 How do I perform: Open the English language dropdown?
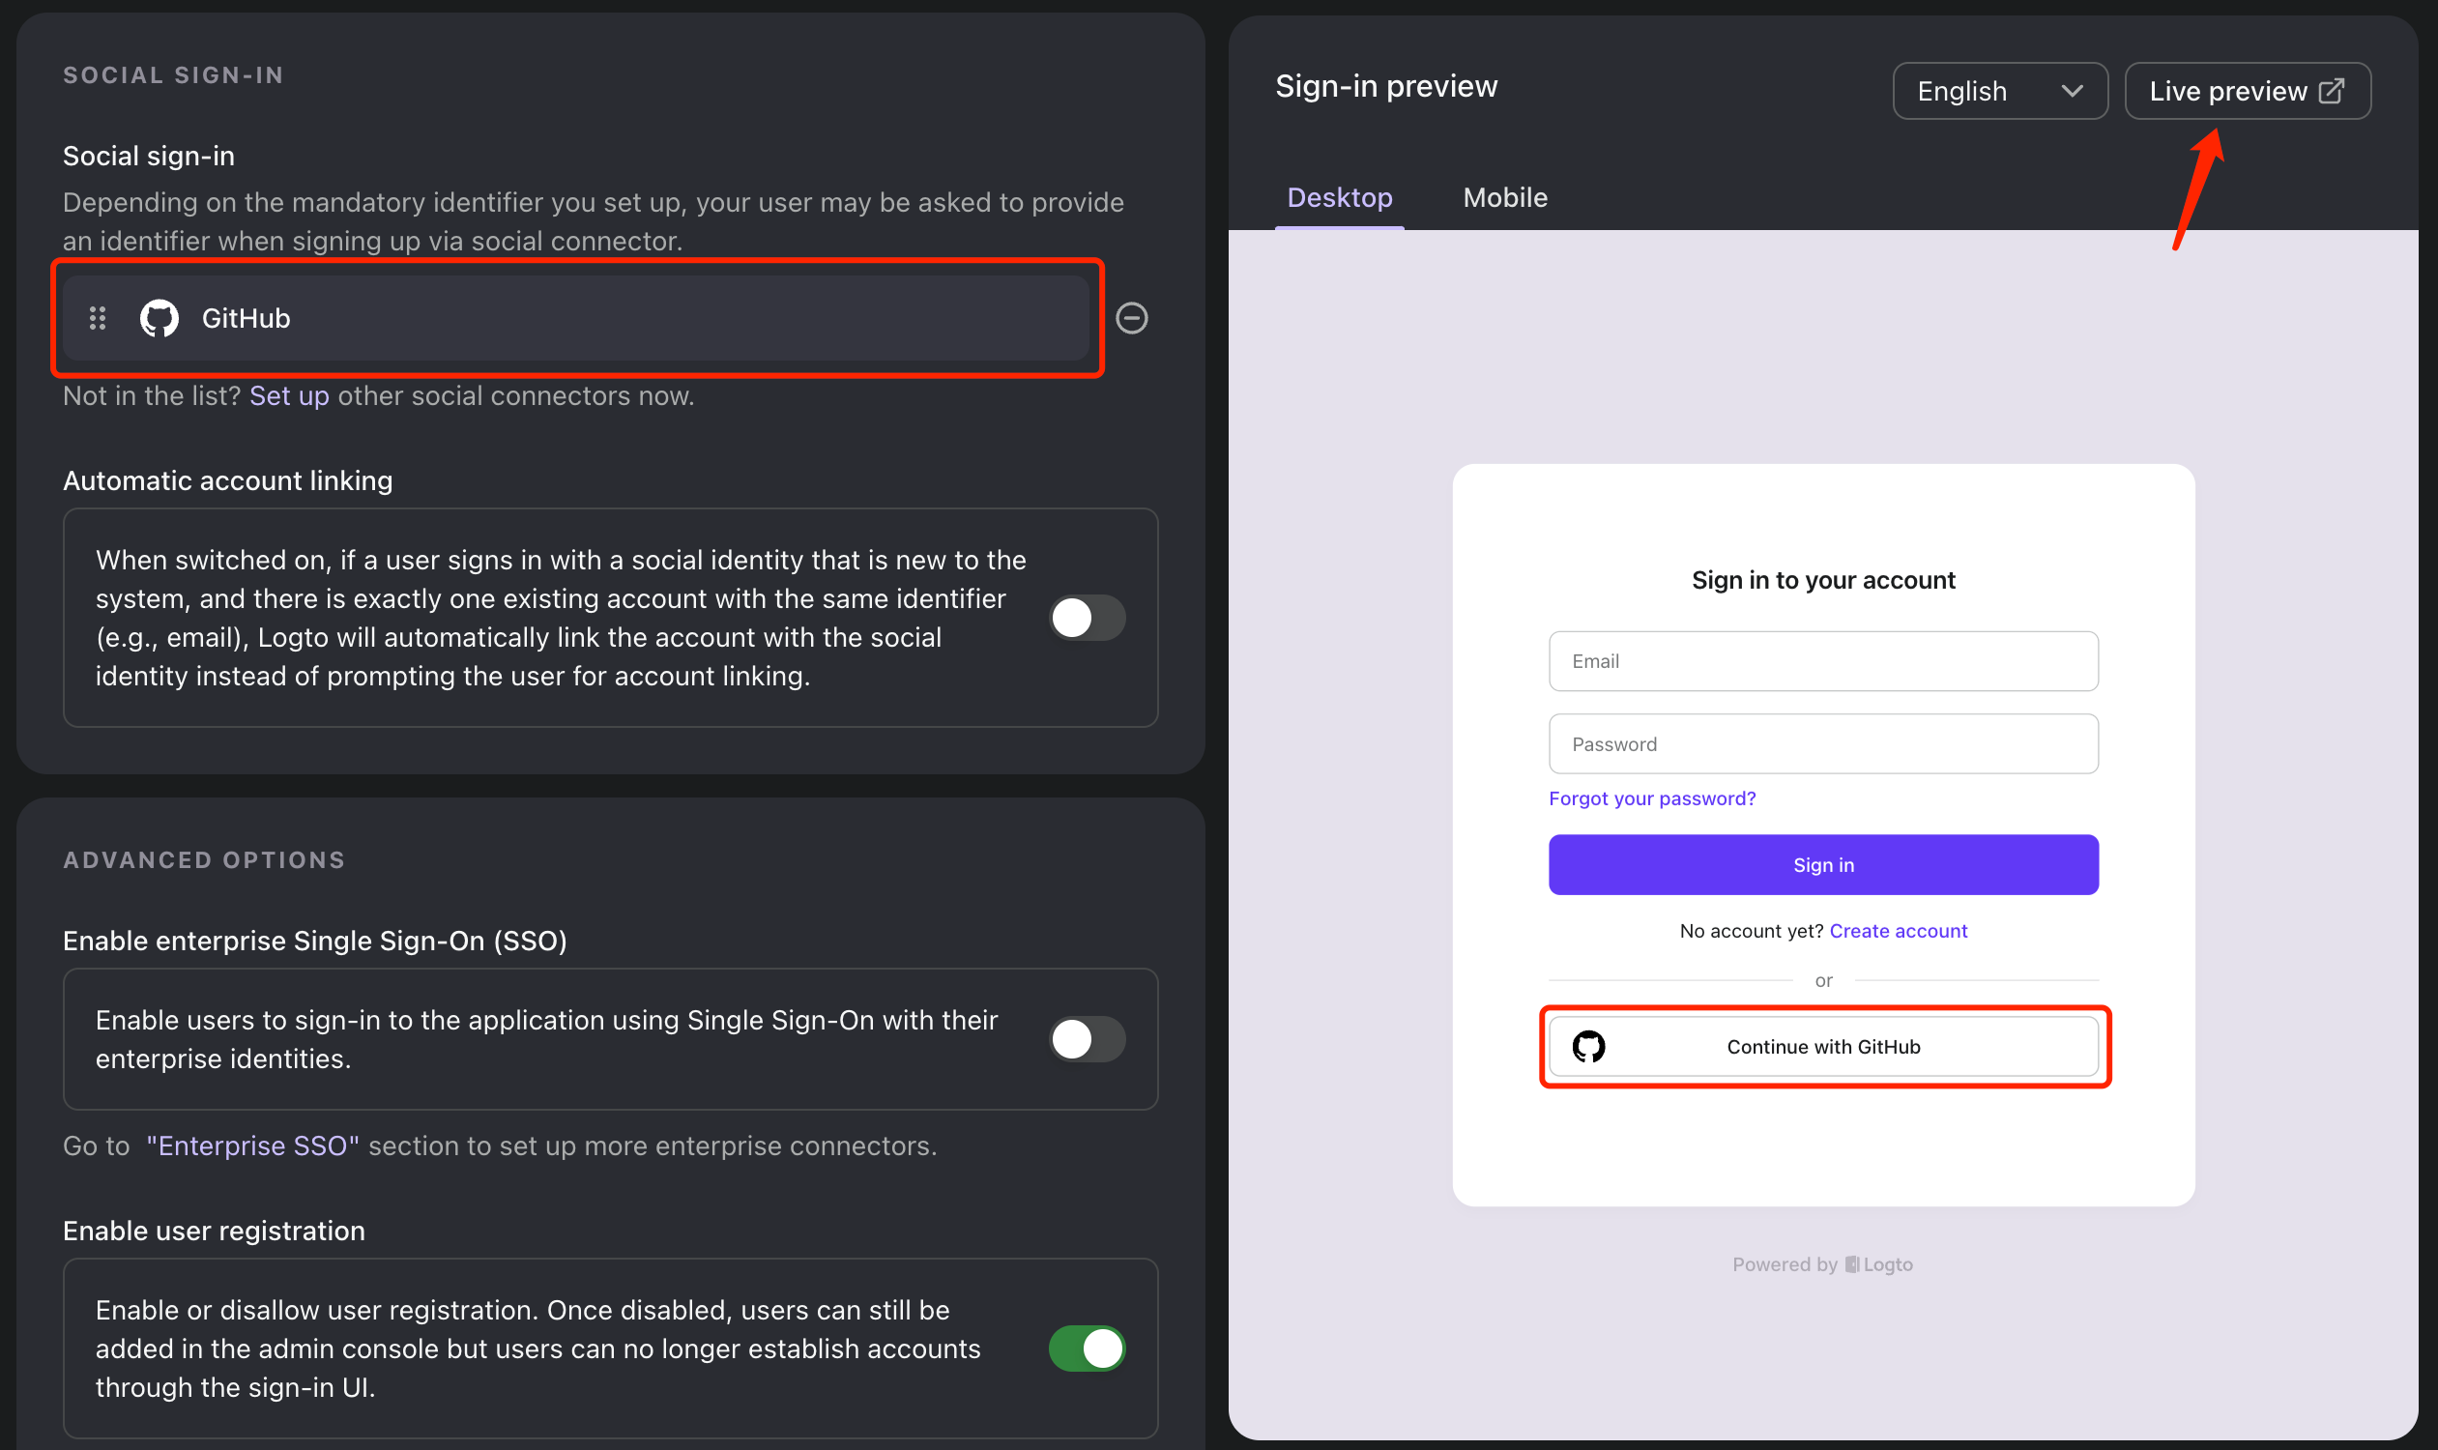[x=1999, y=90]
